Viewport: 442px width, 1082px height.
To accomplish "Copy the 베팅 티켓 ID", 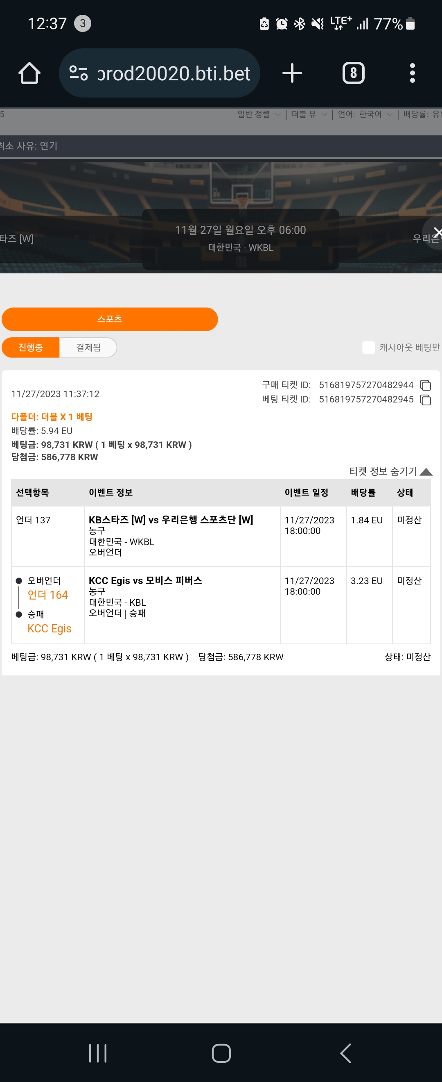I will [x=425, y=400].
